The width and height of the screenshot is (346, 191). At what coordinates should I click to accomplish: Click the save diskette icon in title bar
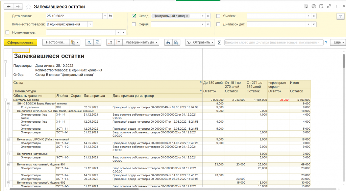[x=306, y=6]
